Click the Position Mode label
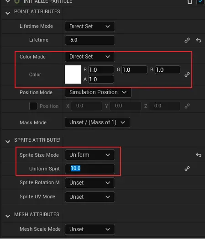Screen dimensions: 205x239 (36, 92)
